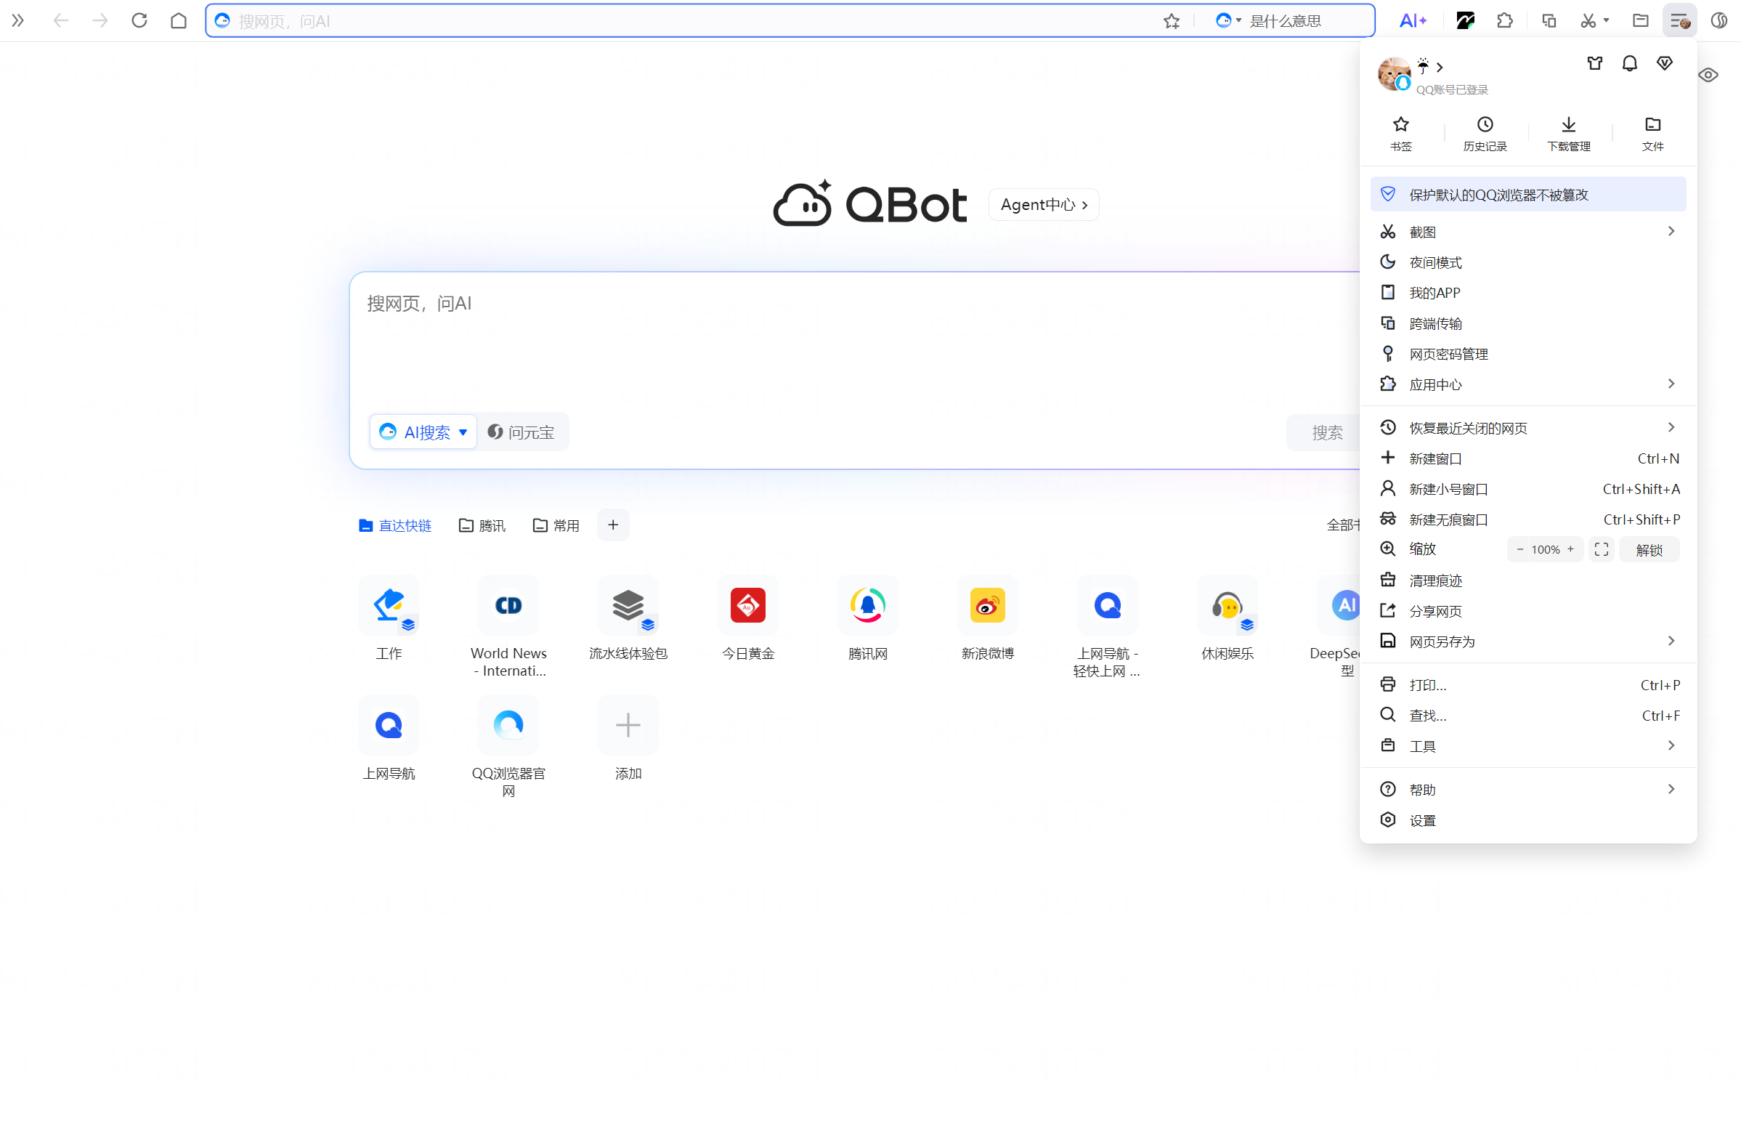
Task: Click 解锁 button beside zoom controls
Action: tap(1649, 549)
